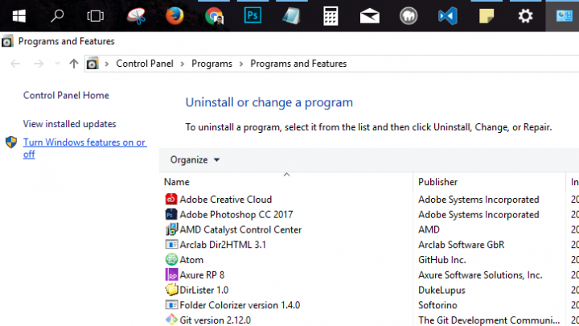Open View installed updates link
The width and height of the screenshot is (579, 326).
[x=69, y=124]
